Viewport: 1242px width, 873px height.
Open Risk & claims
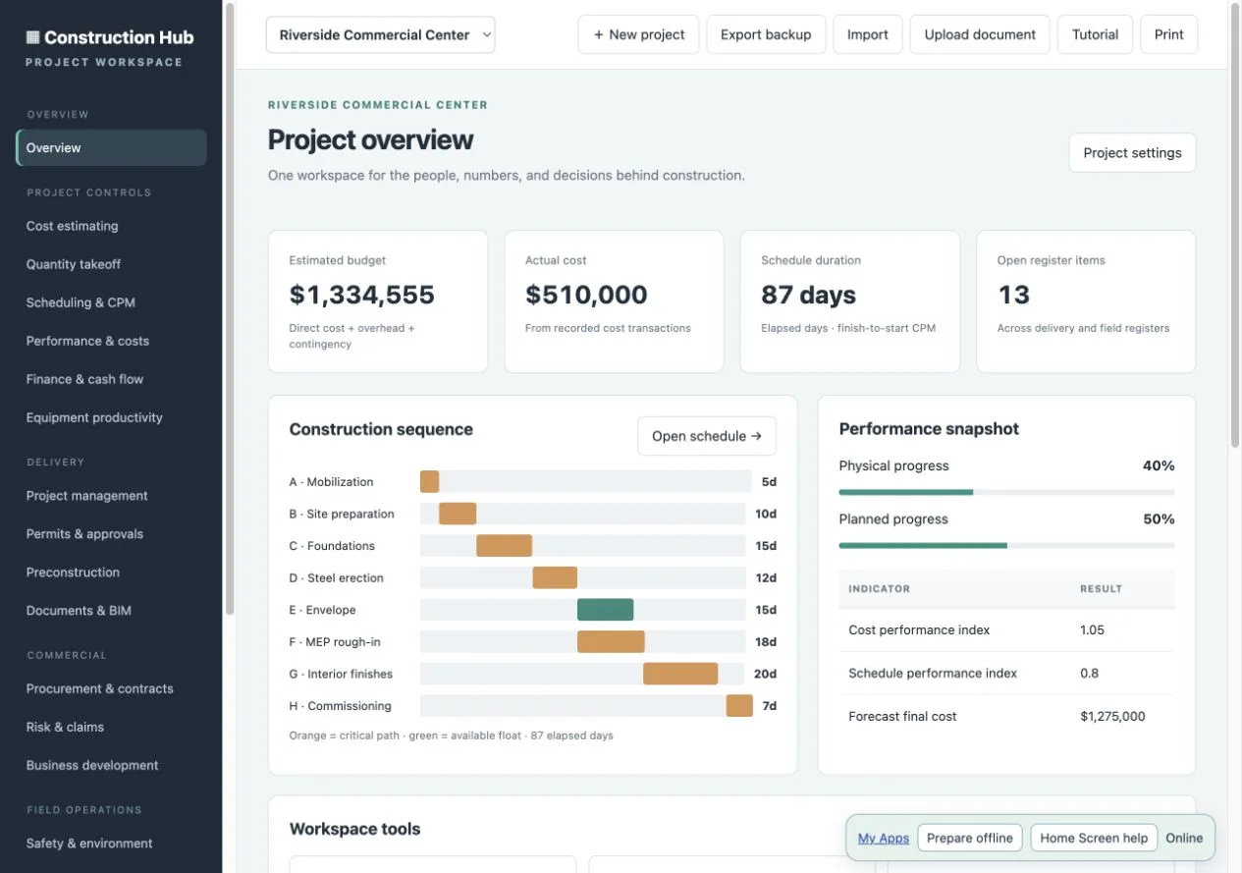point(112,727)
